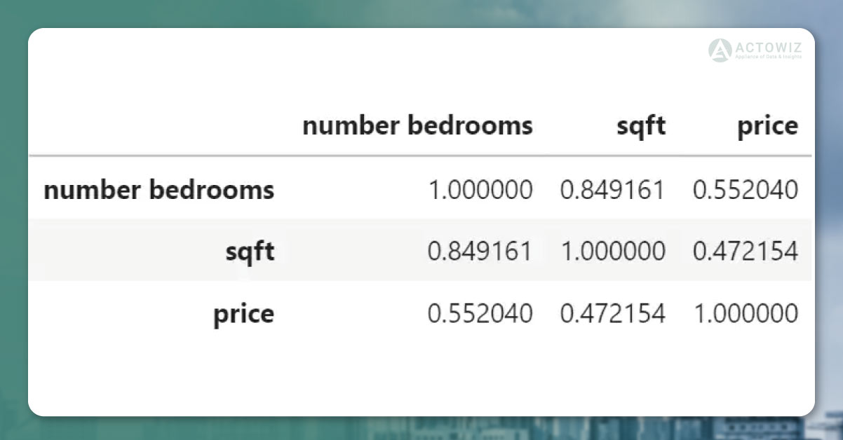Image resolution: width=843 pixels, height=440 pixels.
Task: Click the empty top-left header cell
Action: click(x=159, y=126)
